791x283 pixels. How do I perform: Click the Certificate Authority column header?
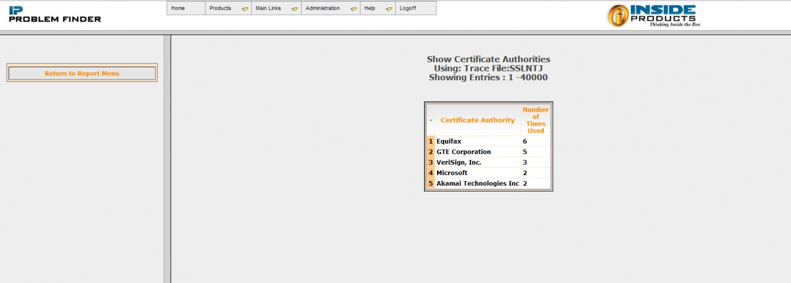[x=477, y=120]
